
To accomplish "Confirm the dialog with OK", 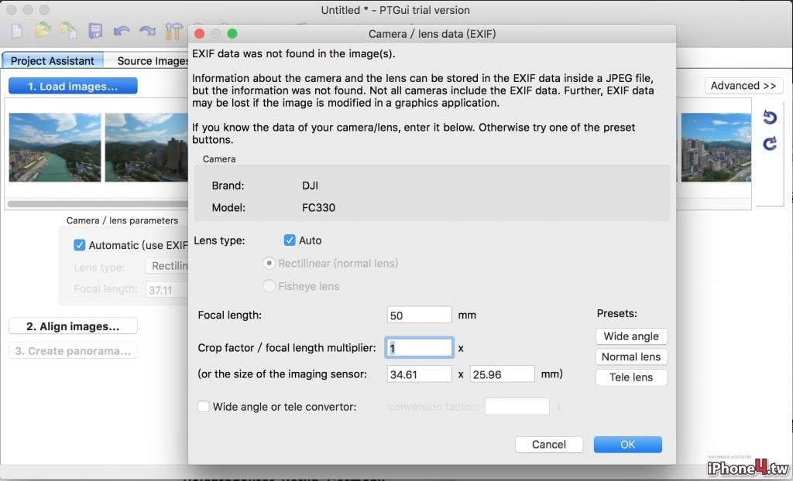I will [x=627, y=444].
